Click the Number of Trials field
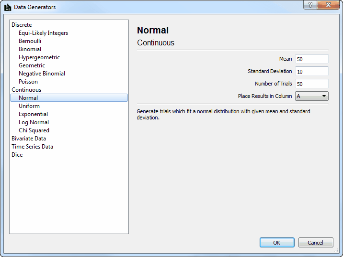 coord(312,84)
